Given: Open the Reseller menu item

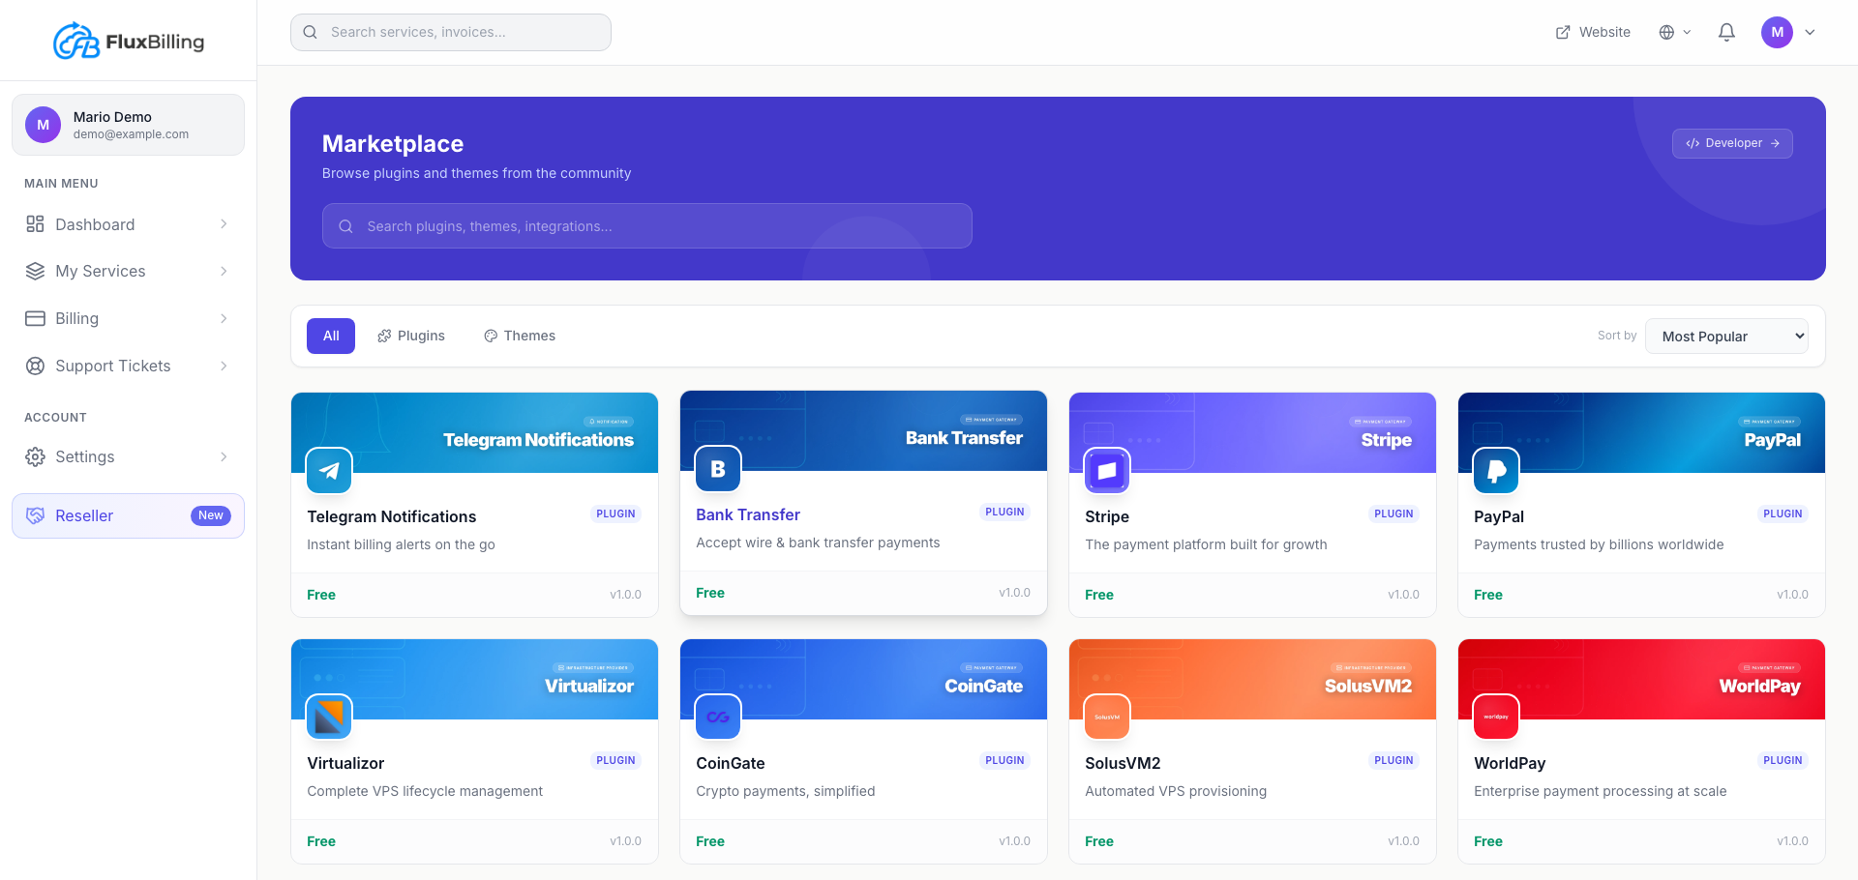Looking at the screenshot, I should coord(128,515).
